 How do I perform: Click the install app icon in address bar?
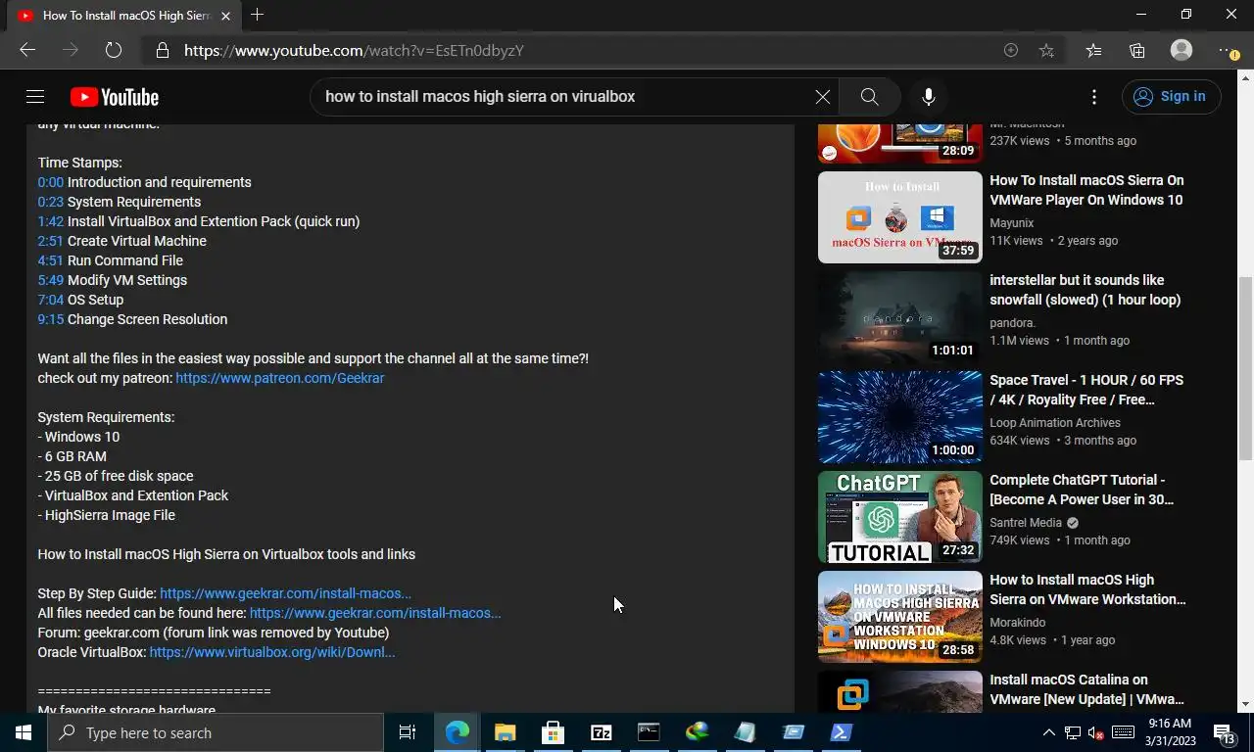(x=1011, y=50)
